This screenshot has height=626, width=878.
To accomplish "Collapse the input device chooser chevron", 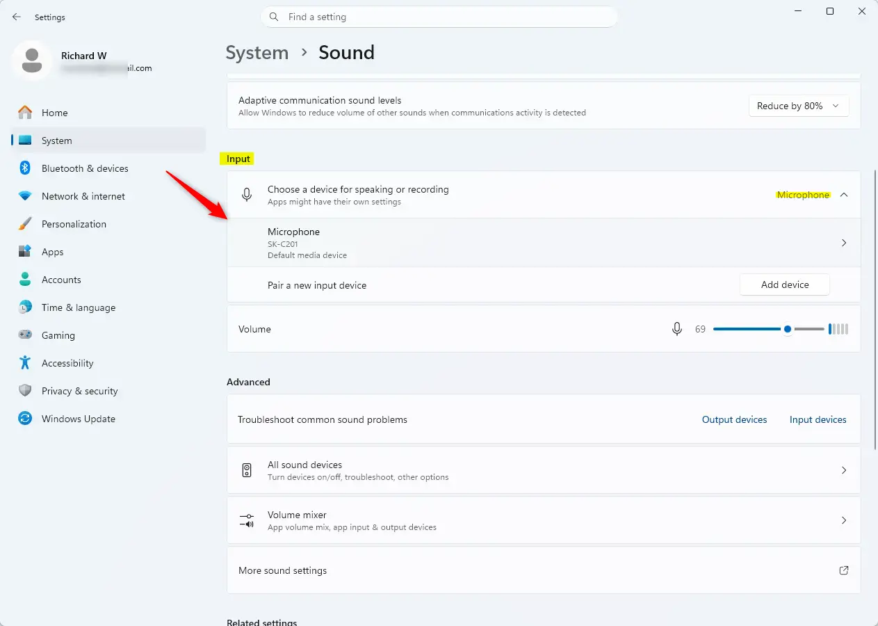I will tap(844, 195).
